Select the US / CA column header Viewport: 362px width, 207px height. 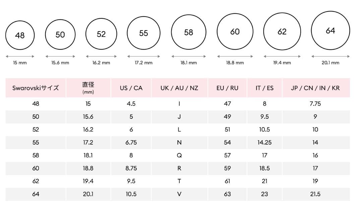click(x=131, y=88)
